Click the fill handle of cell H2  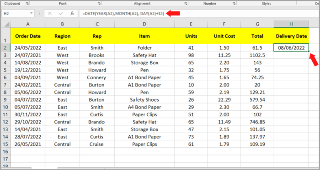tap(309, 51)
